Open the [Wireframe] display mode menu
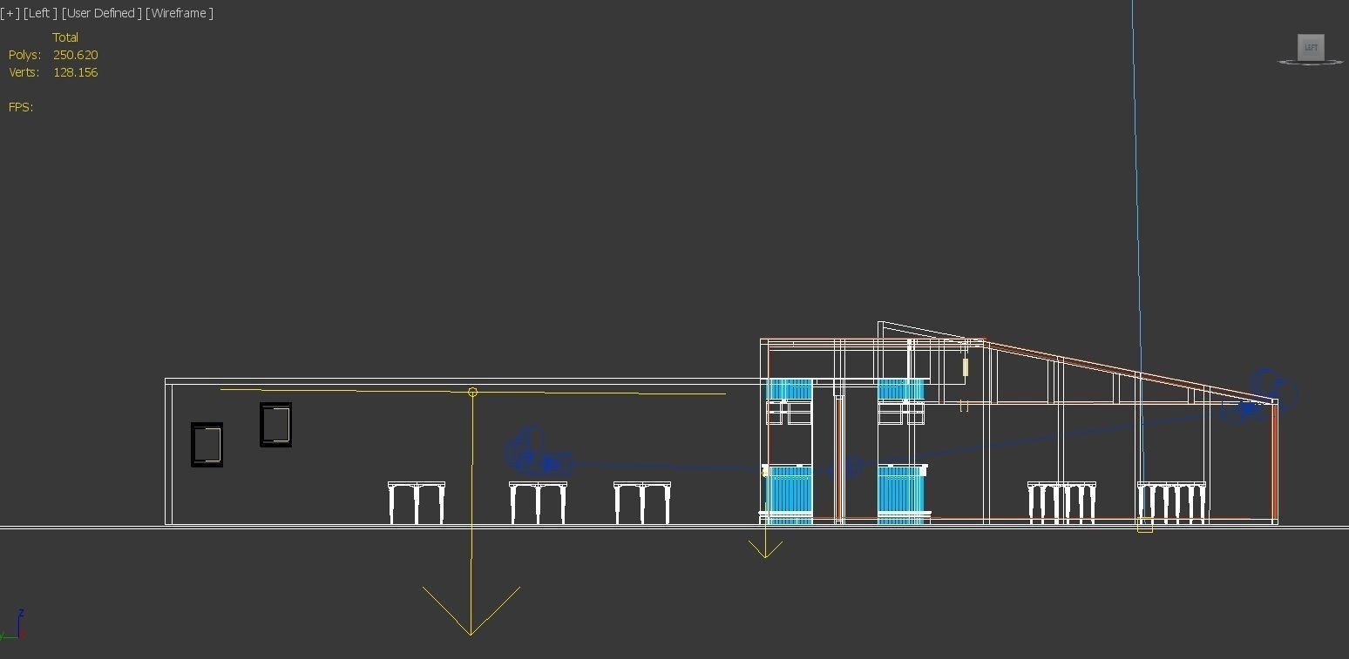This screenshot has width=1349, height=659. pyautogui.click(x=179, y=13)
